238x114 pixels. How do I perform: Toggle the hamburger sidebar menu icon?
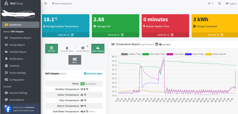[x=46, y=4]
